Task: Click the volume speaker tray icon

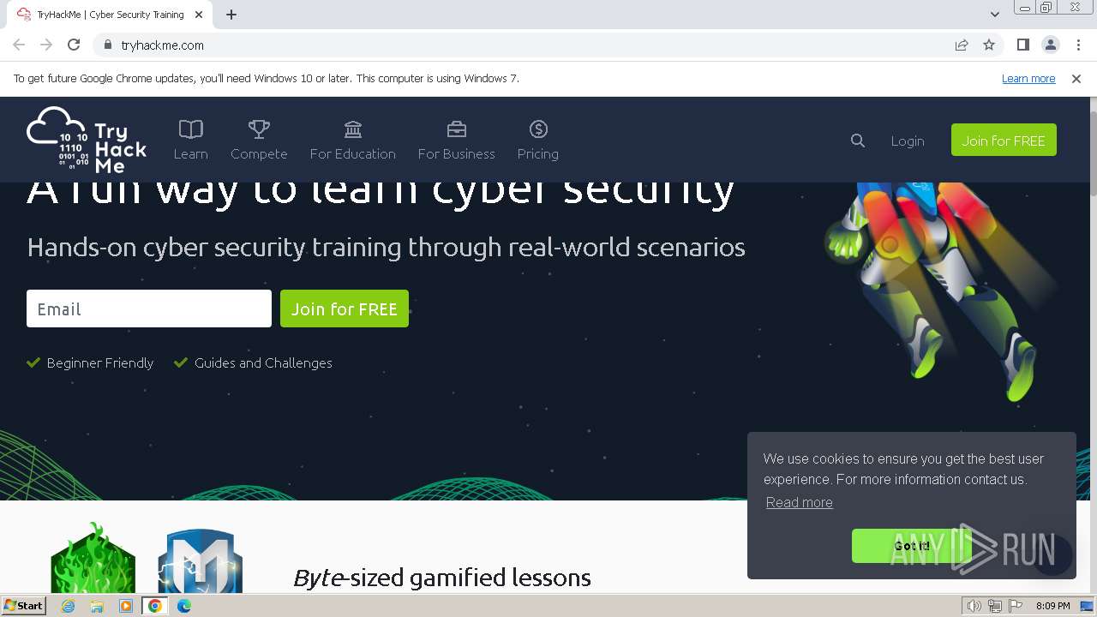Action: [x=974, y=606]
